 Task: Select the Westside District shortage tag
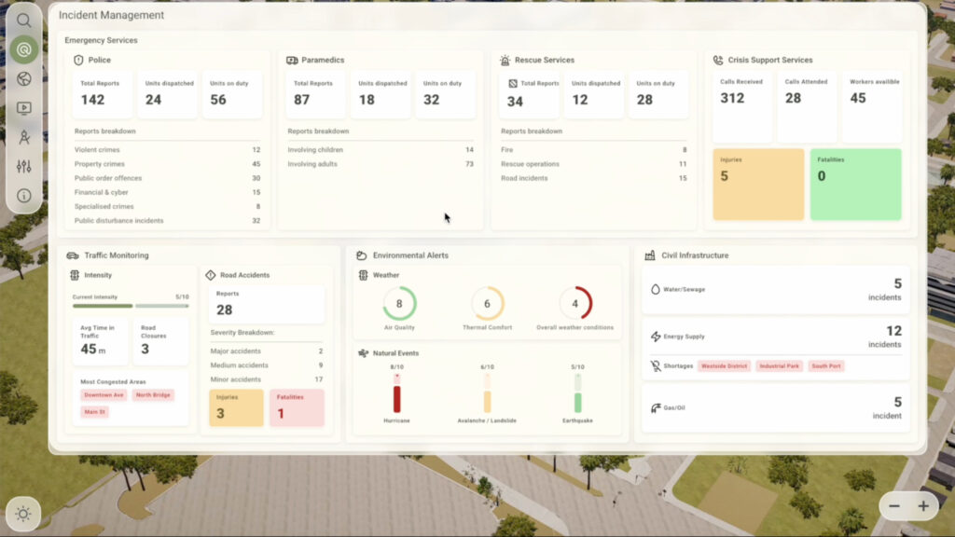724,365
